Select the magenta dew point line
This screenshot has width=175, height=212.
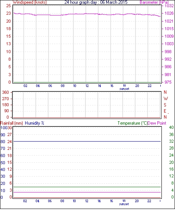click(x=87, y=192)
